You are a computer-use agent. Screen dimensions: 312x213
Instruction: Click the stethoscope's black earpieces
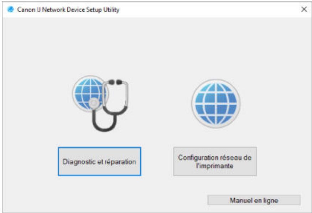115,82
